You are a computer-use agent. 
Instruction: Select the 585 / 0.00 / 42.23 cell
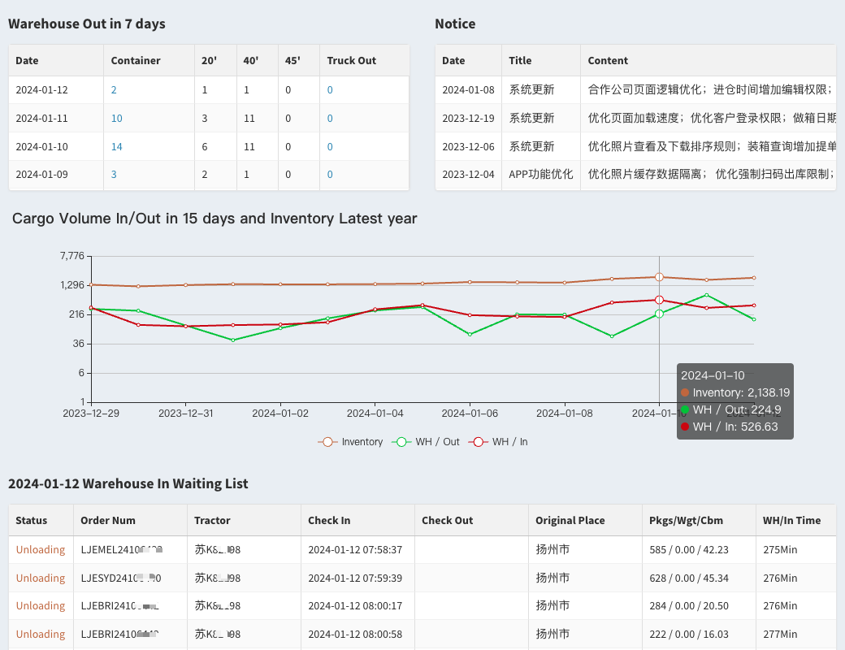[x=689, y=550]
